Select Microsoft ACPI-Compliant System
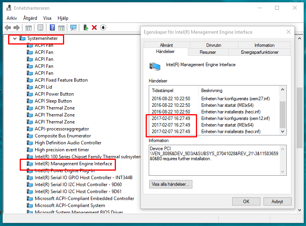Screen dimensions: 306x226 pos(70,205)
